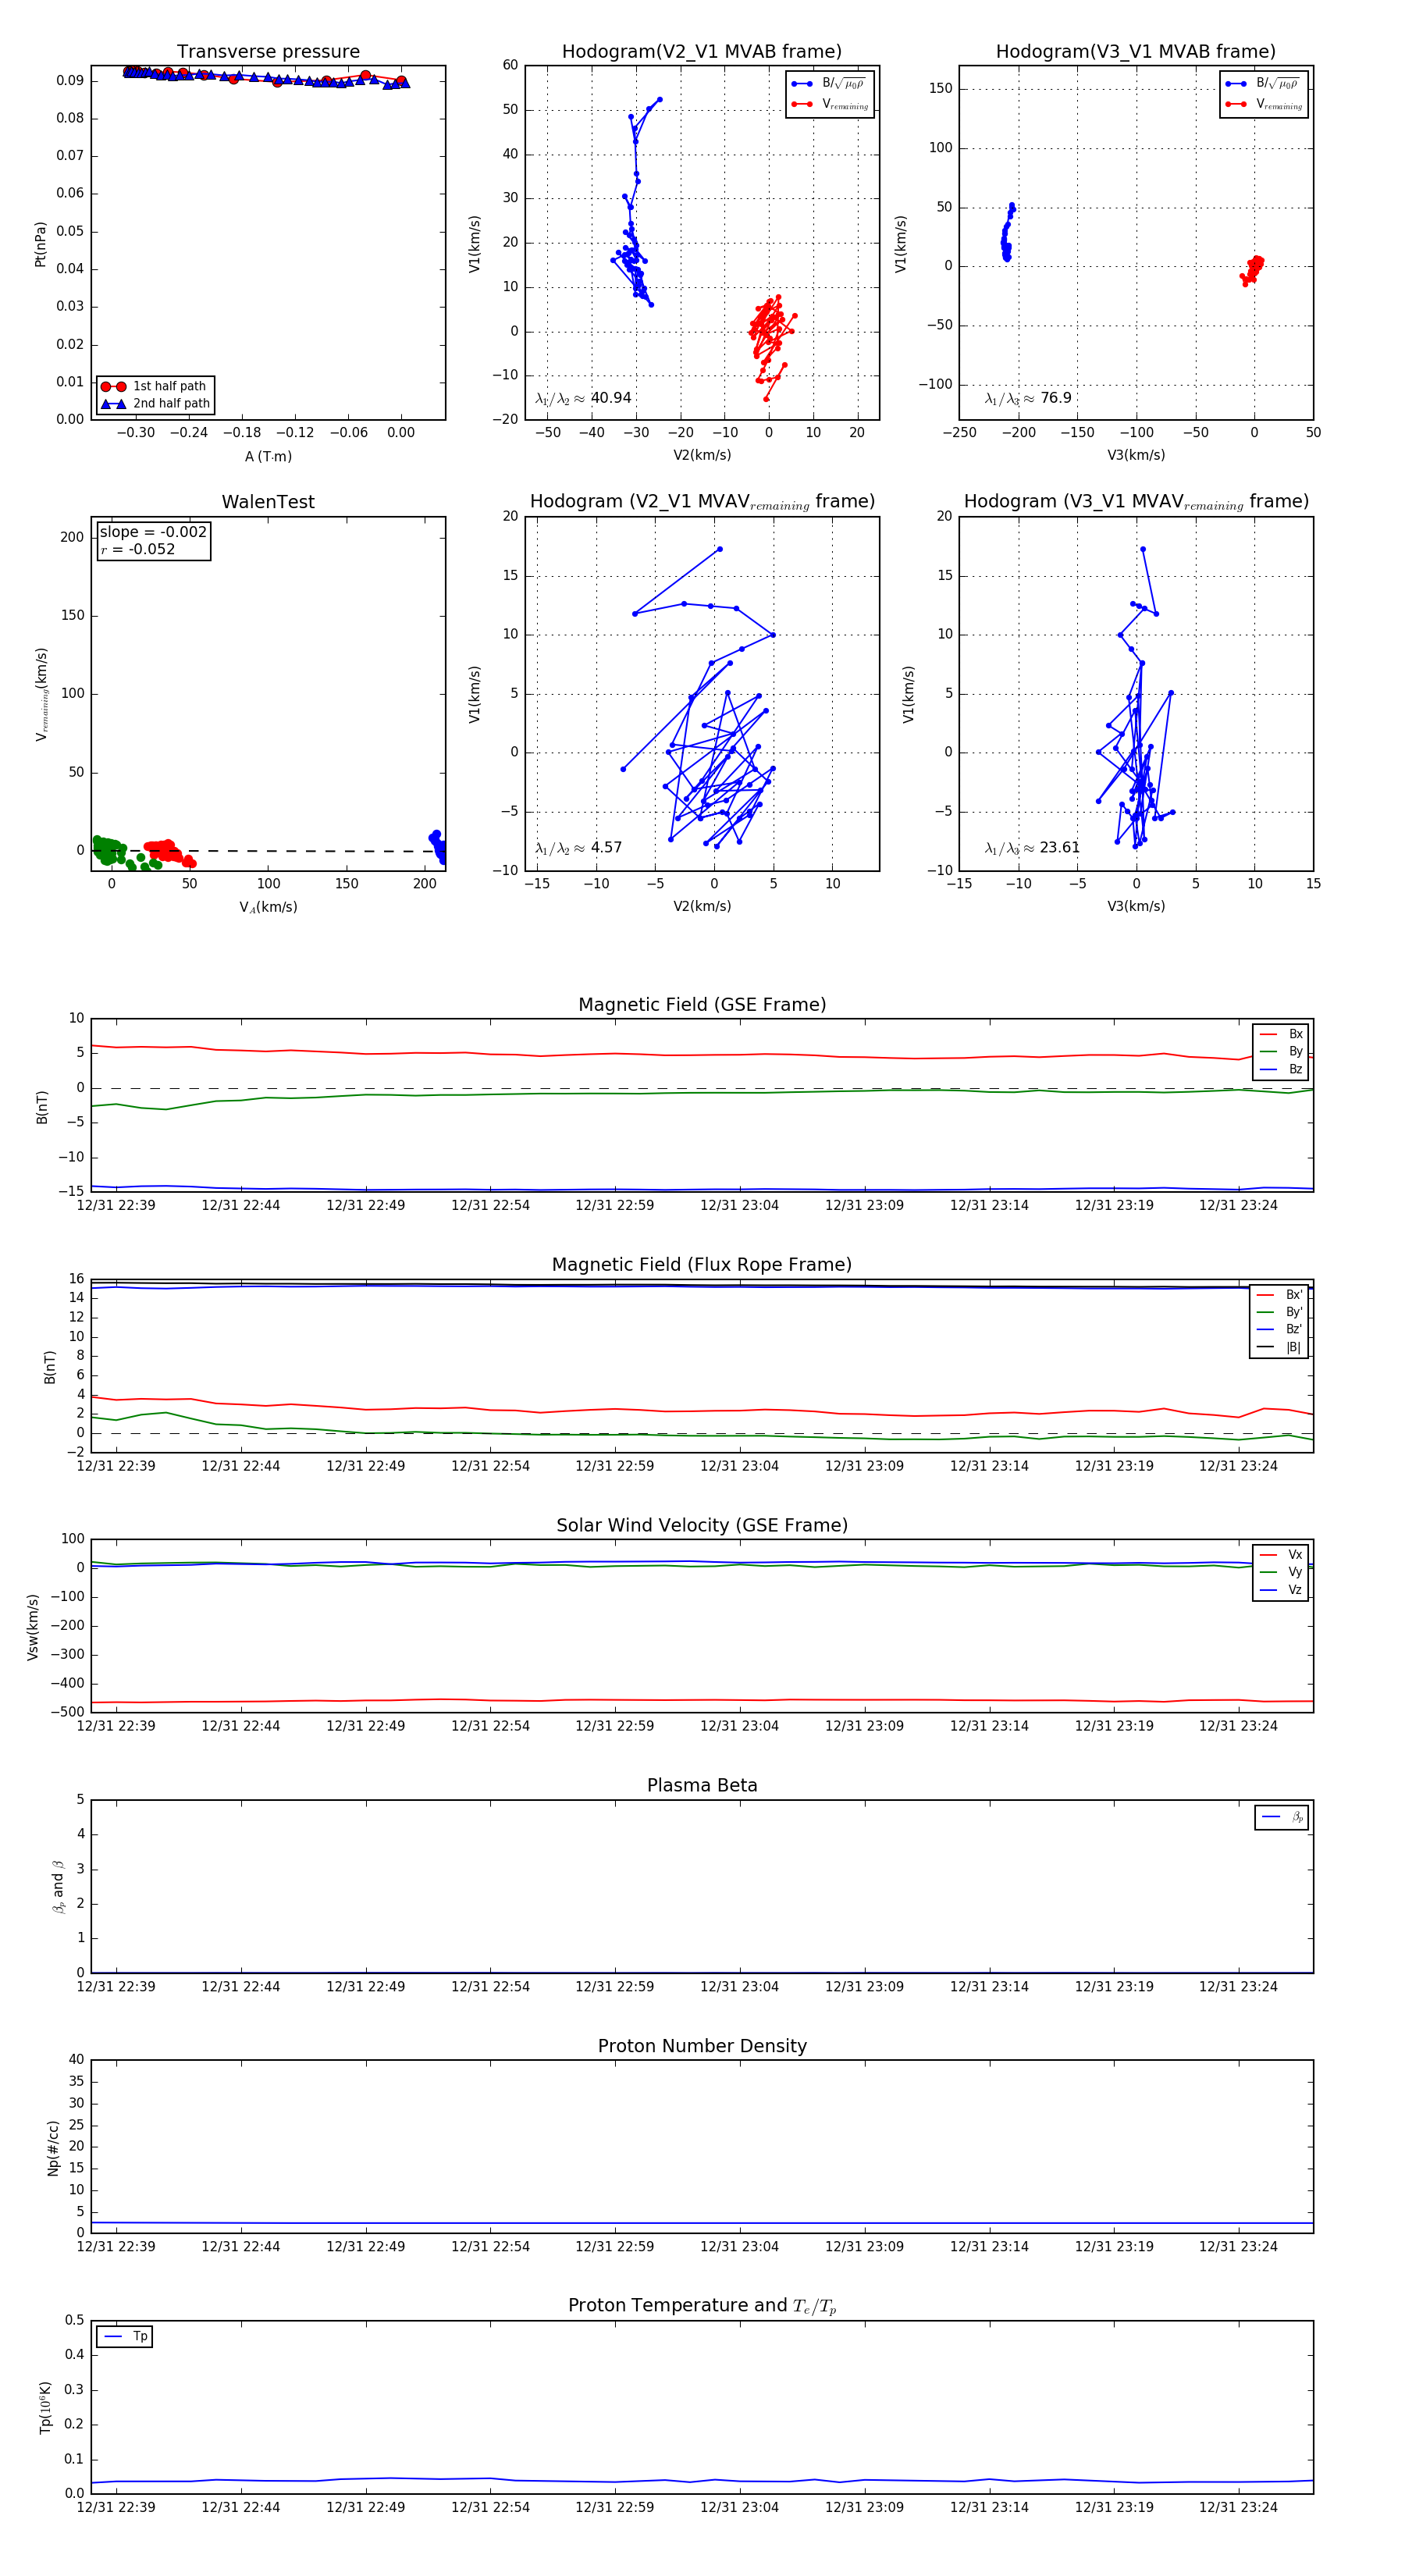Click the 'A (T·m)' x-axis label

[x=268, y=457]
